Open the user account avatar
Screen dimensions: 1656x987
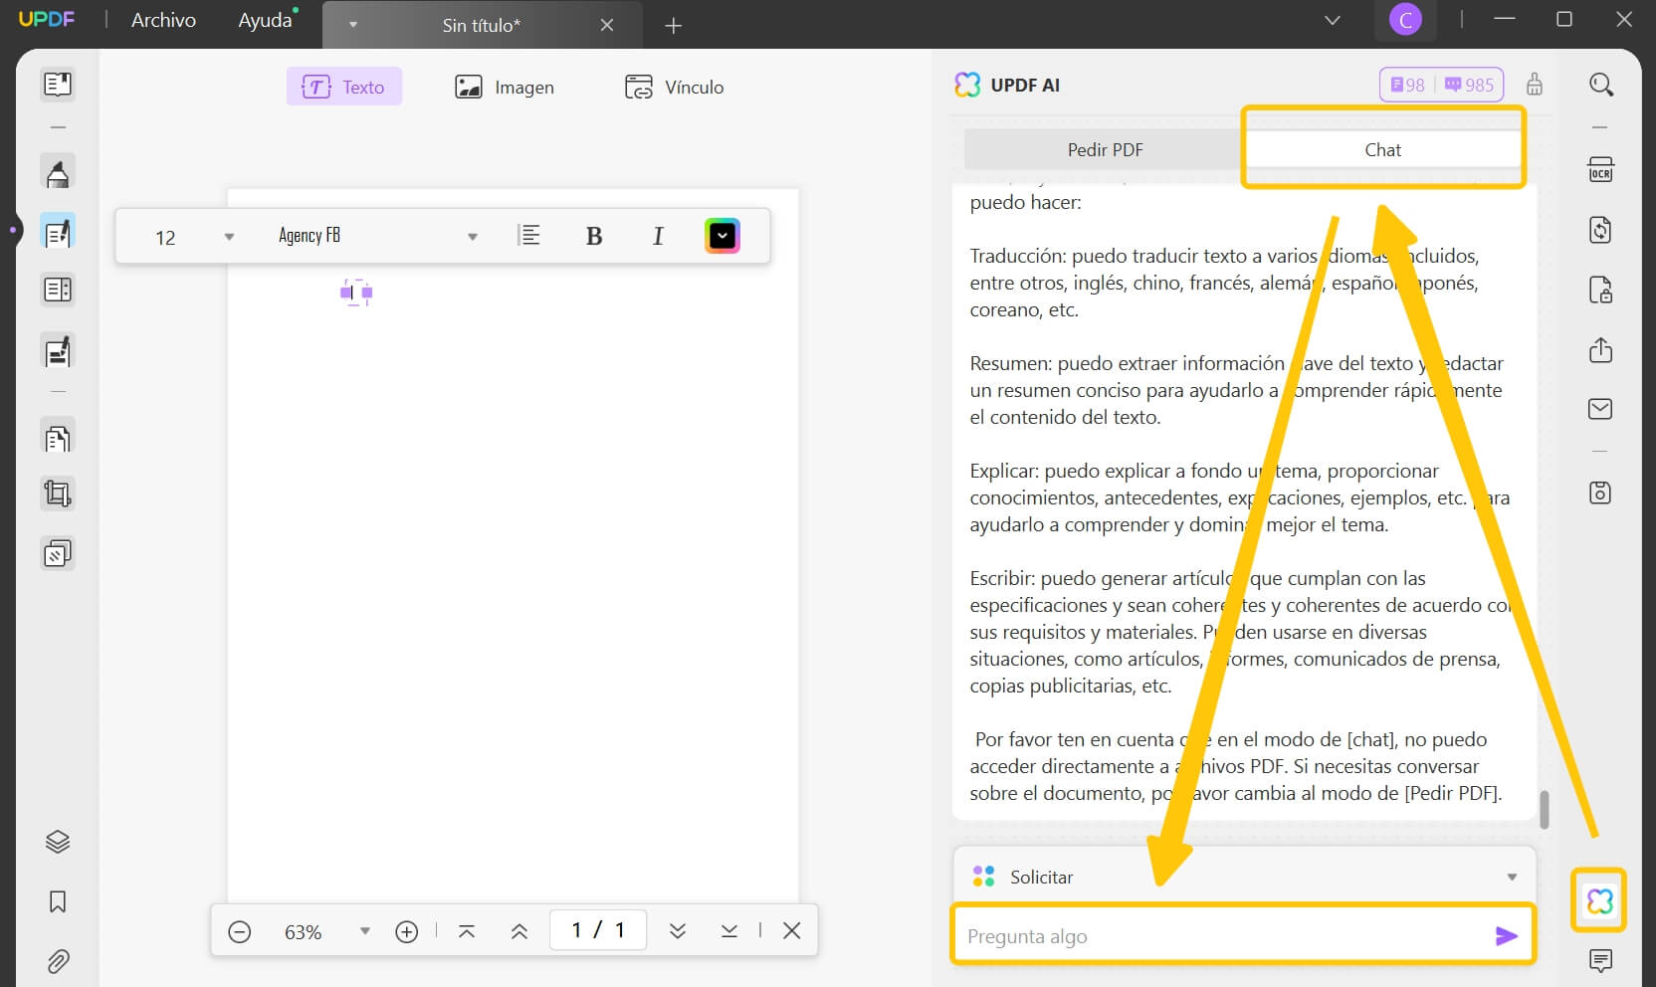pos(1405,20)
